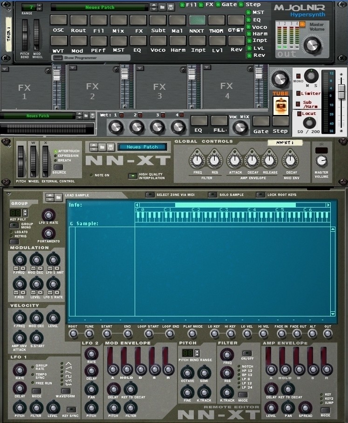Open NN-XT patch browser folder icon
This screenshot has width=348, height=423.
pos(102,147)
